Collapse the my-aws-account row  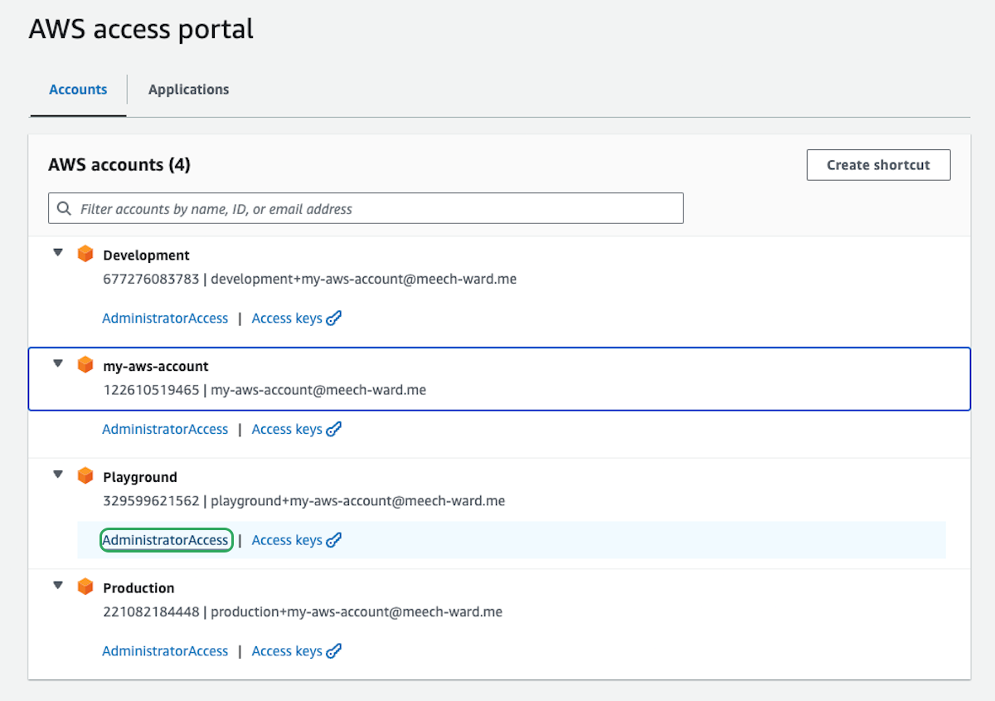pyautogui.click(x=58, y=364)
